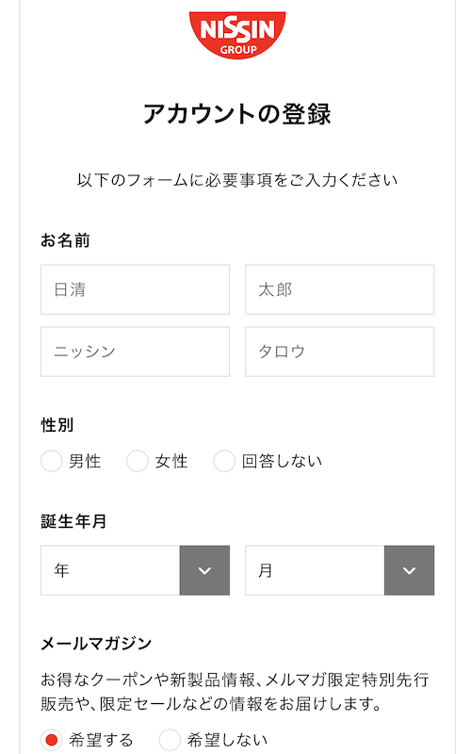471x754 pixels.
Task: Click the アカウントの登録 page title
Action: pos(237,114)
